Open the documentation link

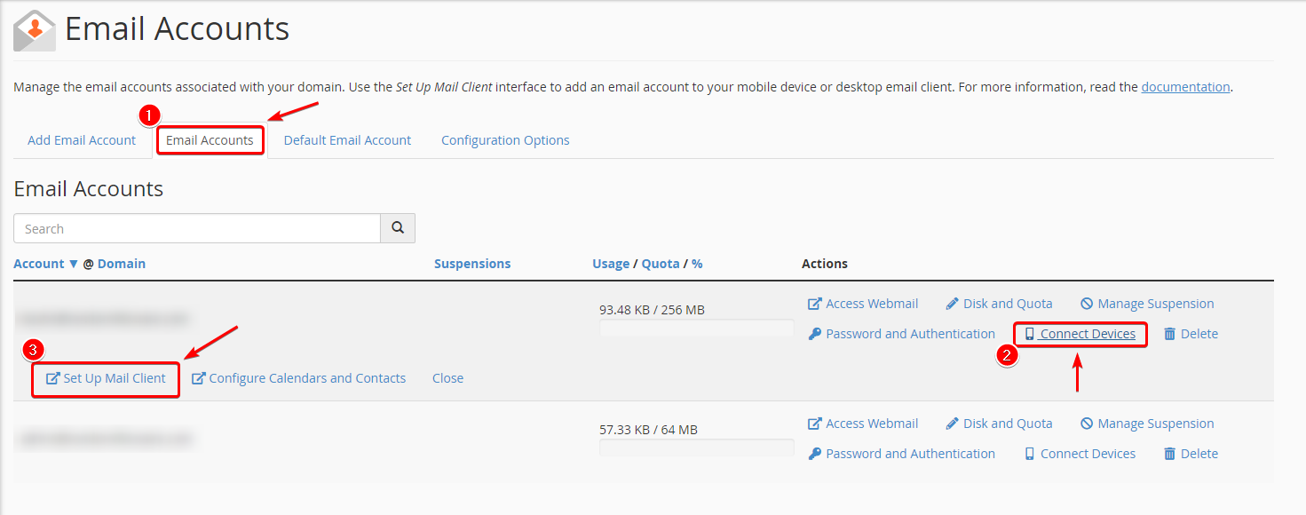pyautogui.click(x=1185, y=86)
